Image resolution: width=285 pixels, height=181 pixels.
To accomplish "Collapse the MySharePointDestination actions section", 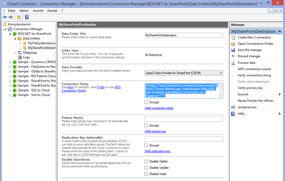I will (280, 31).
